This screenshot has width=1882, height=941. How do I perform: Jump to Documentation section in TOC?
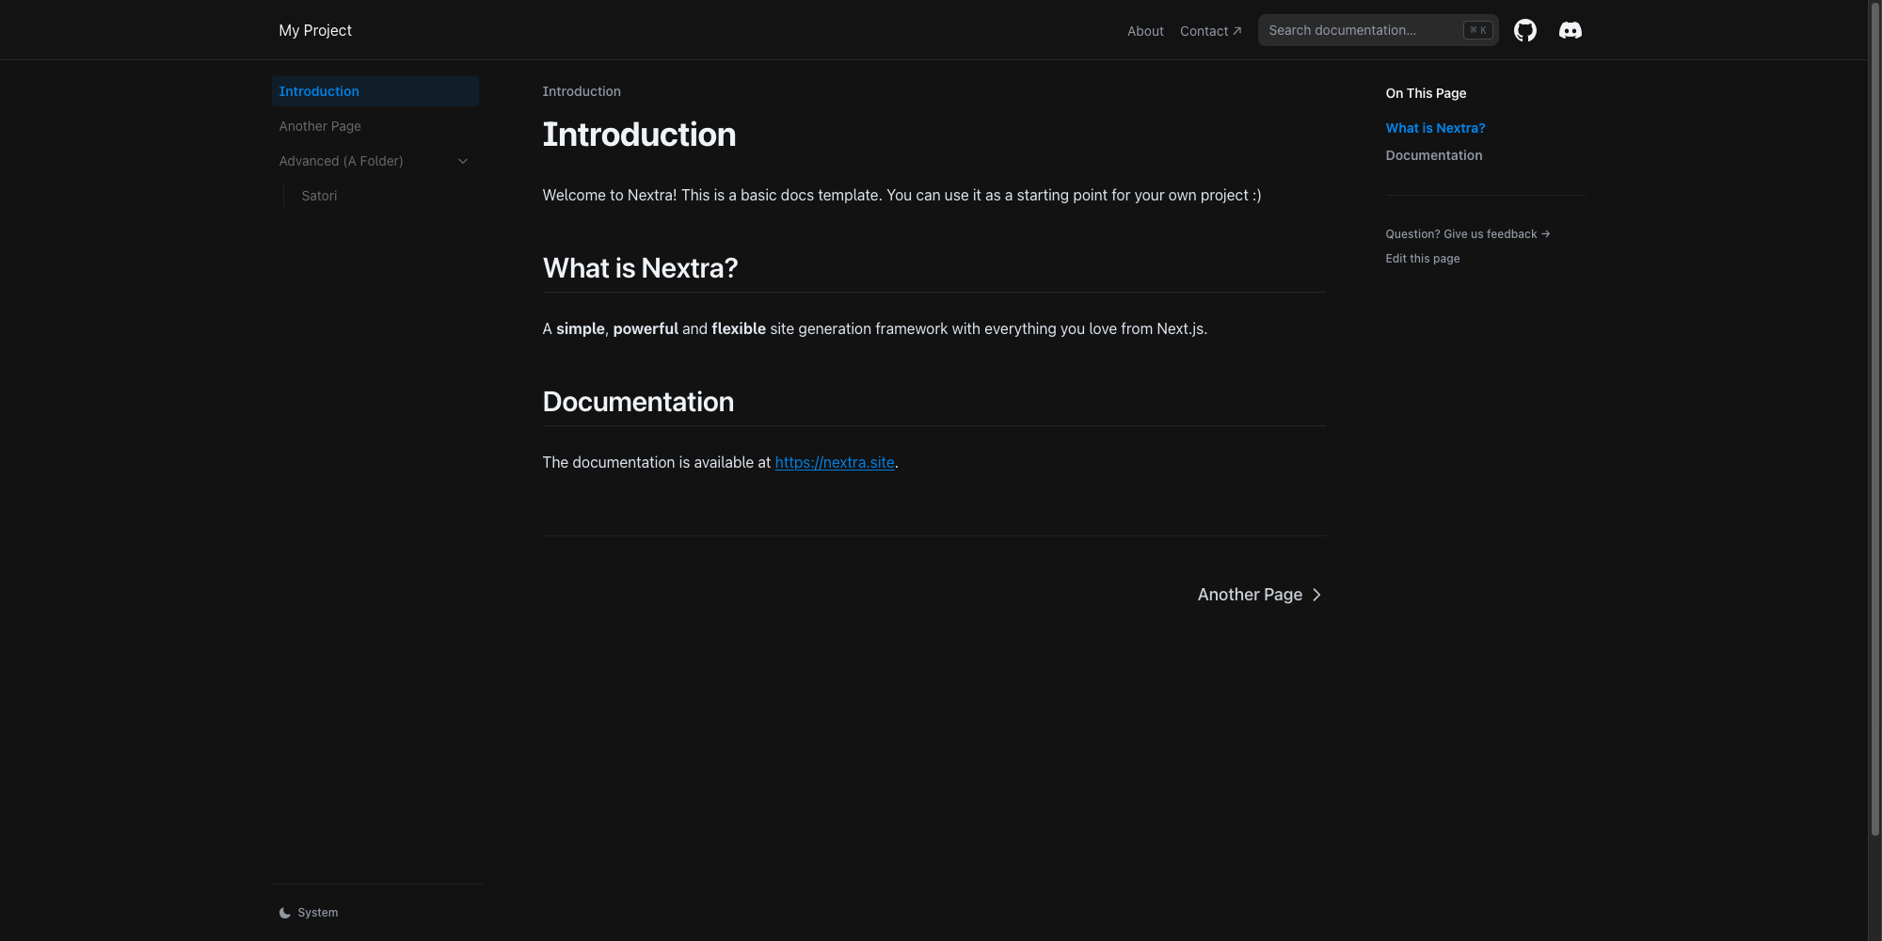(1433, 155)
